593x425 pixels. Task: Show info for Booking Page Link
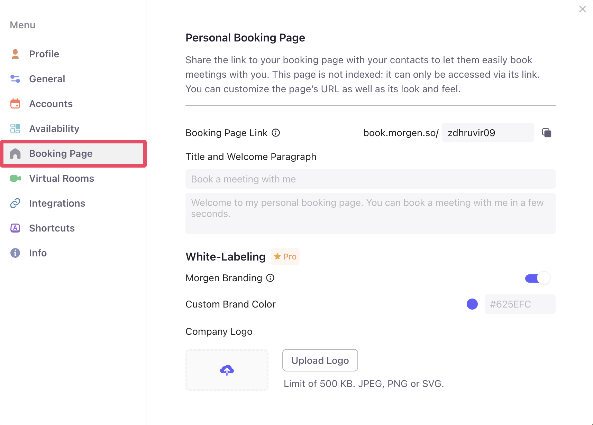pos(276,133)
